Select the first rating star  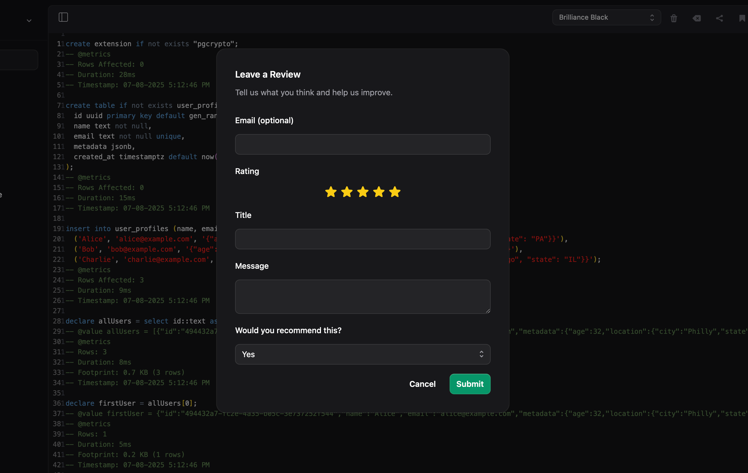[331, 192]
